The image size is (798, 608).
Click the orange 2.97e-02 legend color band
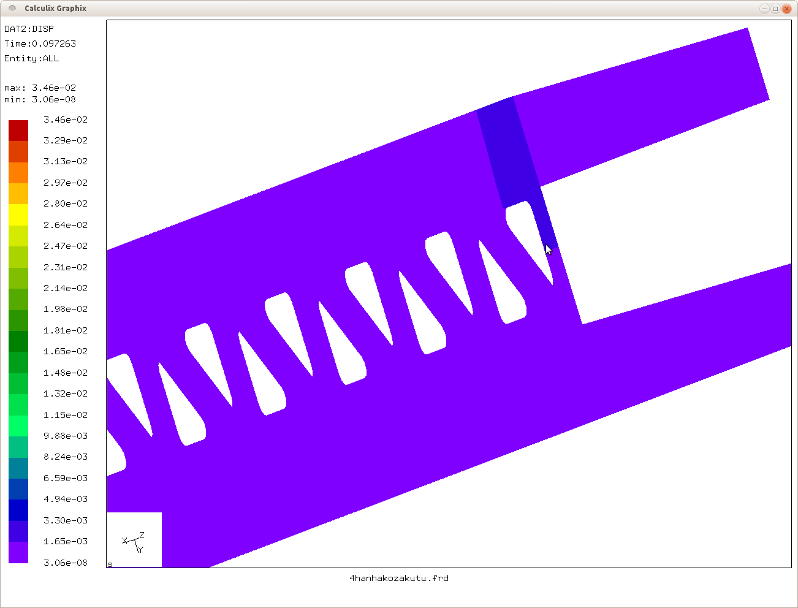pos(18,173)
